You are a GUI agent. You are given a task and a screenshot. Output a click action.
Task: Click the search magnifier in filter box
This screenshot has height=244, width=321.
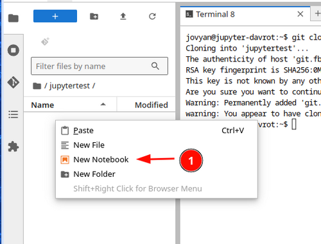[155, 66]
